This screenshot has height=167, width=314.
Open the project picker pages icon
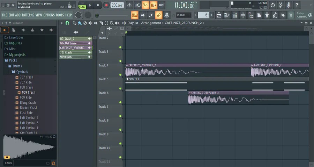pyautogui.click(x=259, y=15)
